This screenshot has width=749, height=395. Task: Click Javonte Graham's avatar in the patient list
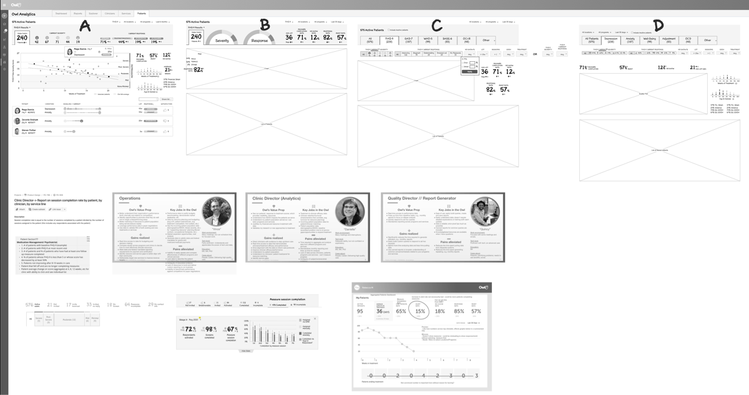coord(17,121)
